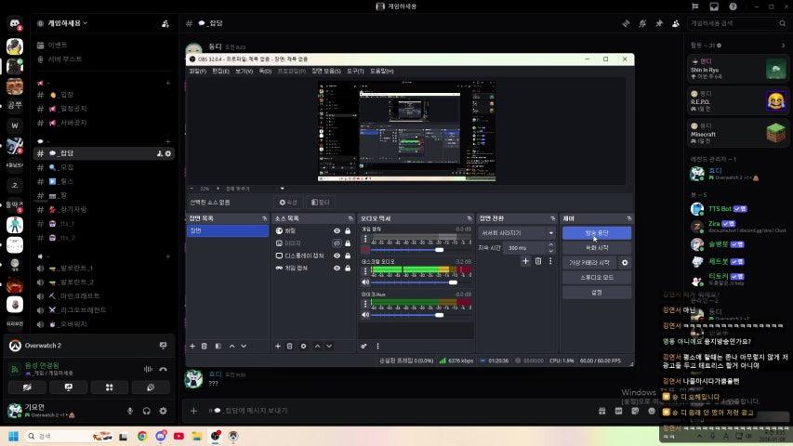Click the 녹화 시작 start recording button
Viewport: 793px width, 446px height.
tap(596, 248)
